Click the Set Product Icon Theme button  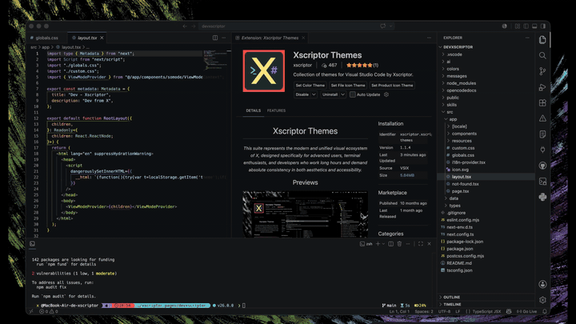(392, 86)
